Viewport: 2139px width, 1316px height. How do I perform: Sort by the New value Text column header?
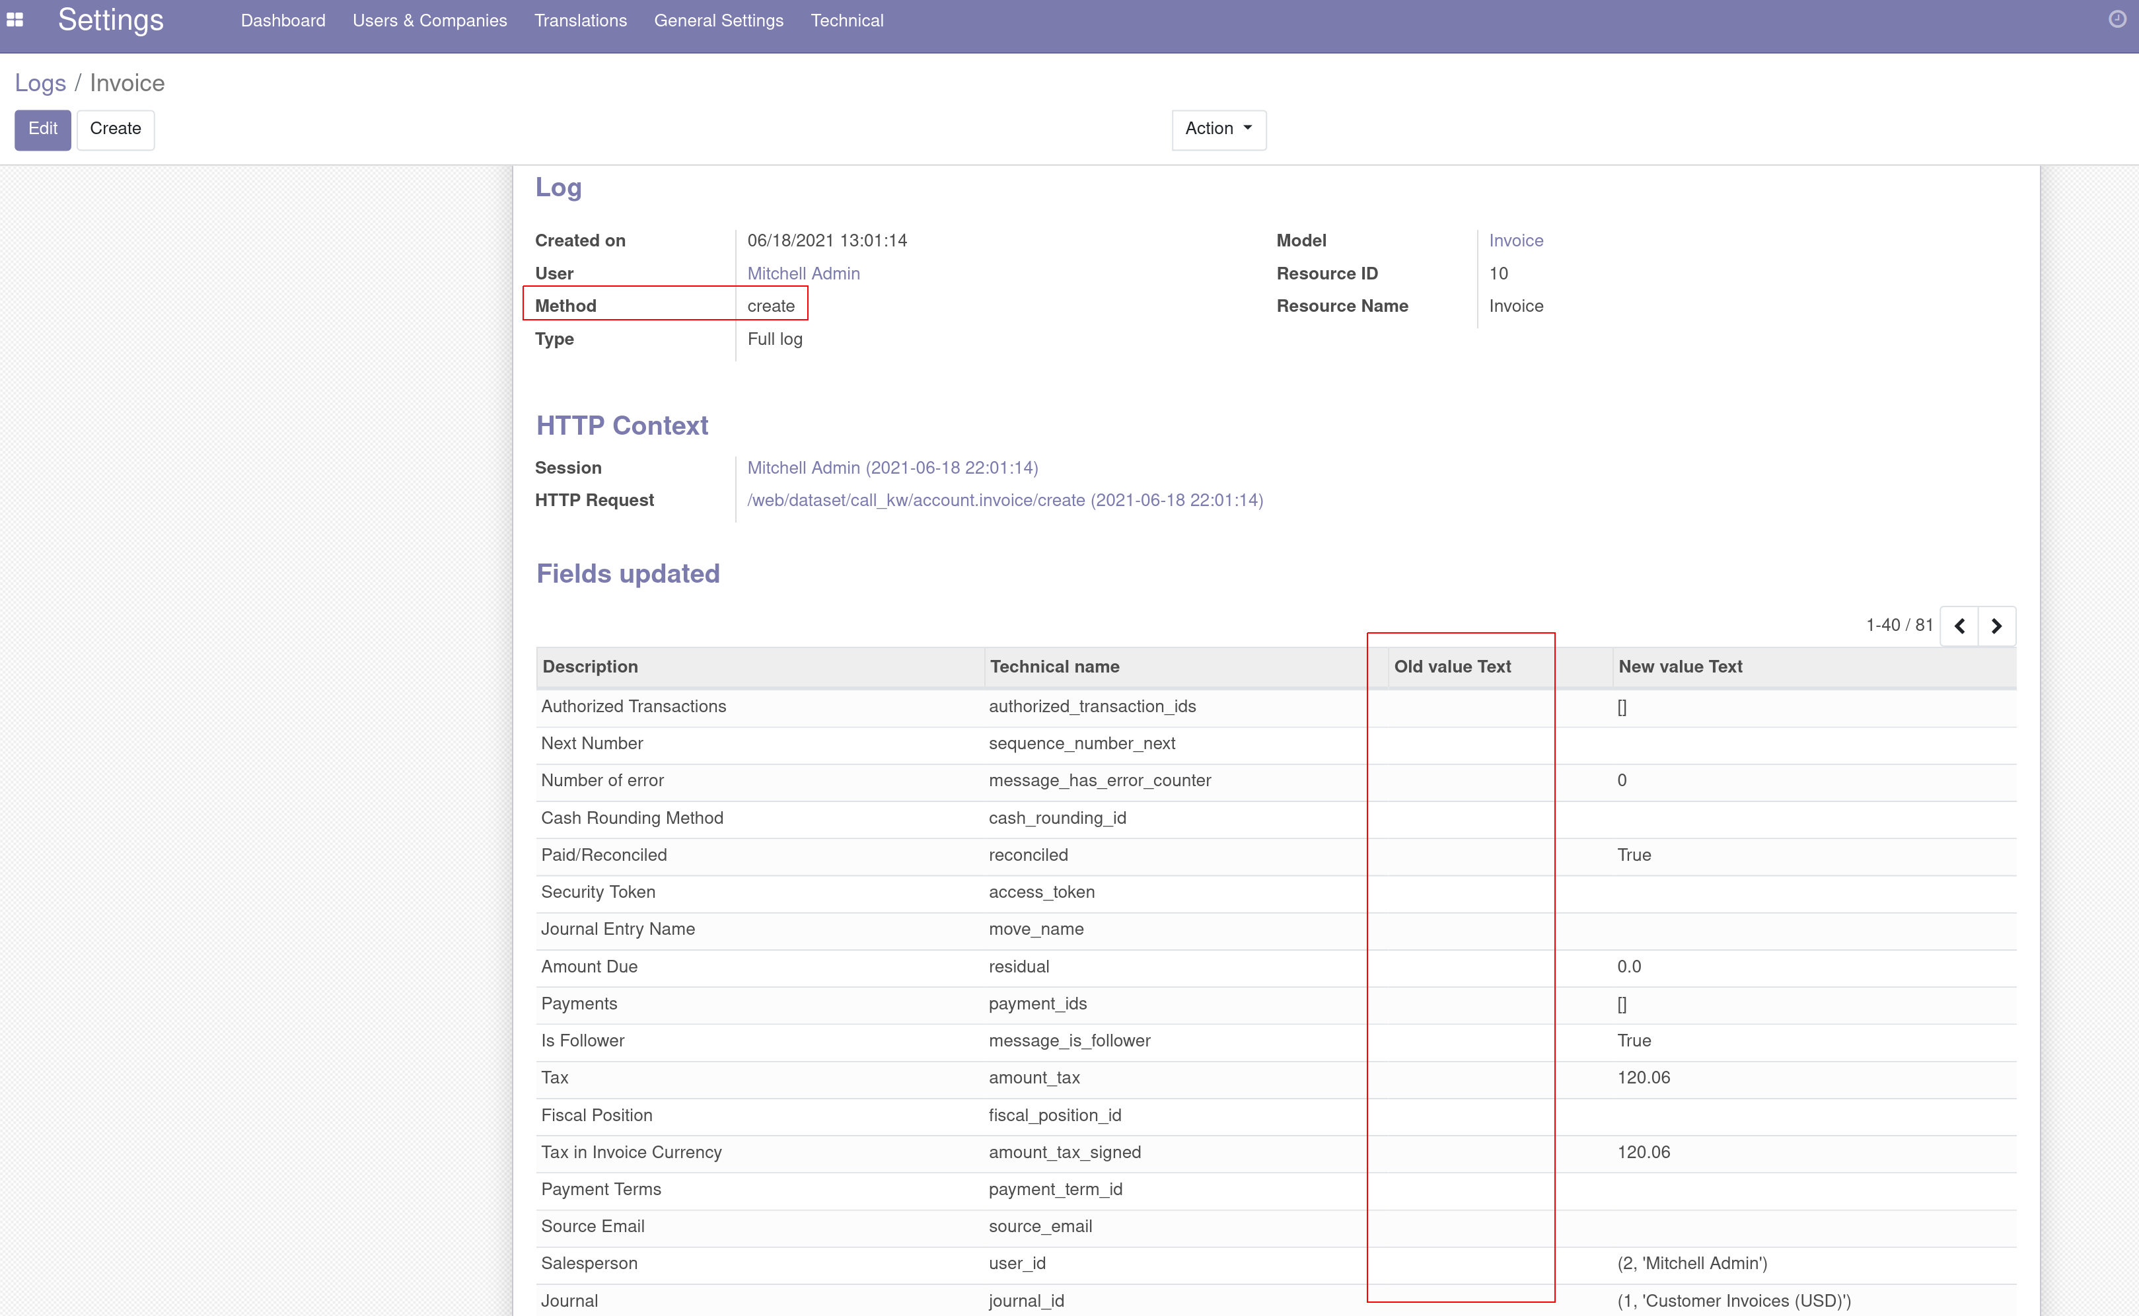tap(1681, 667)
